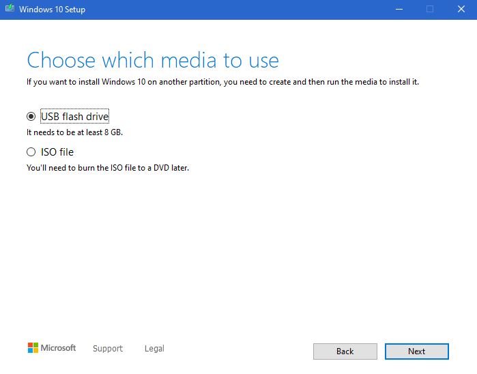
Task: Click the Microsoft wordmark text
Action: point(58,348)
